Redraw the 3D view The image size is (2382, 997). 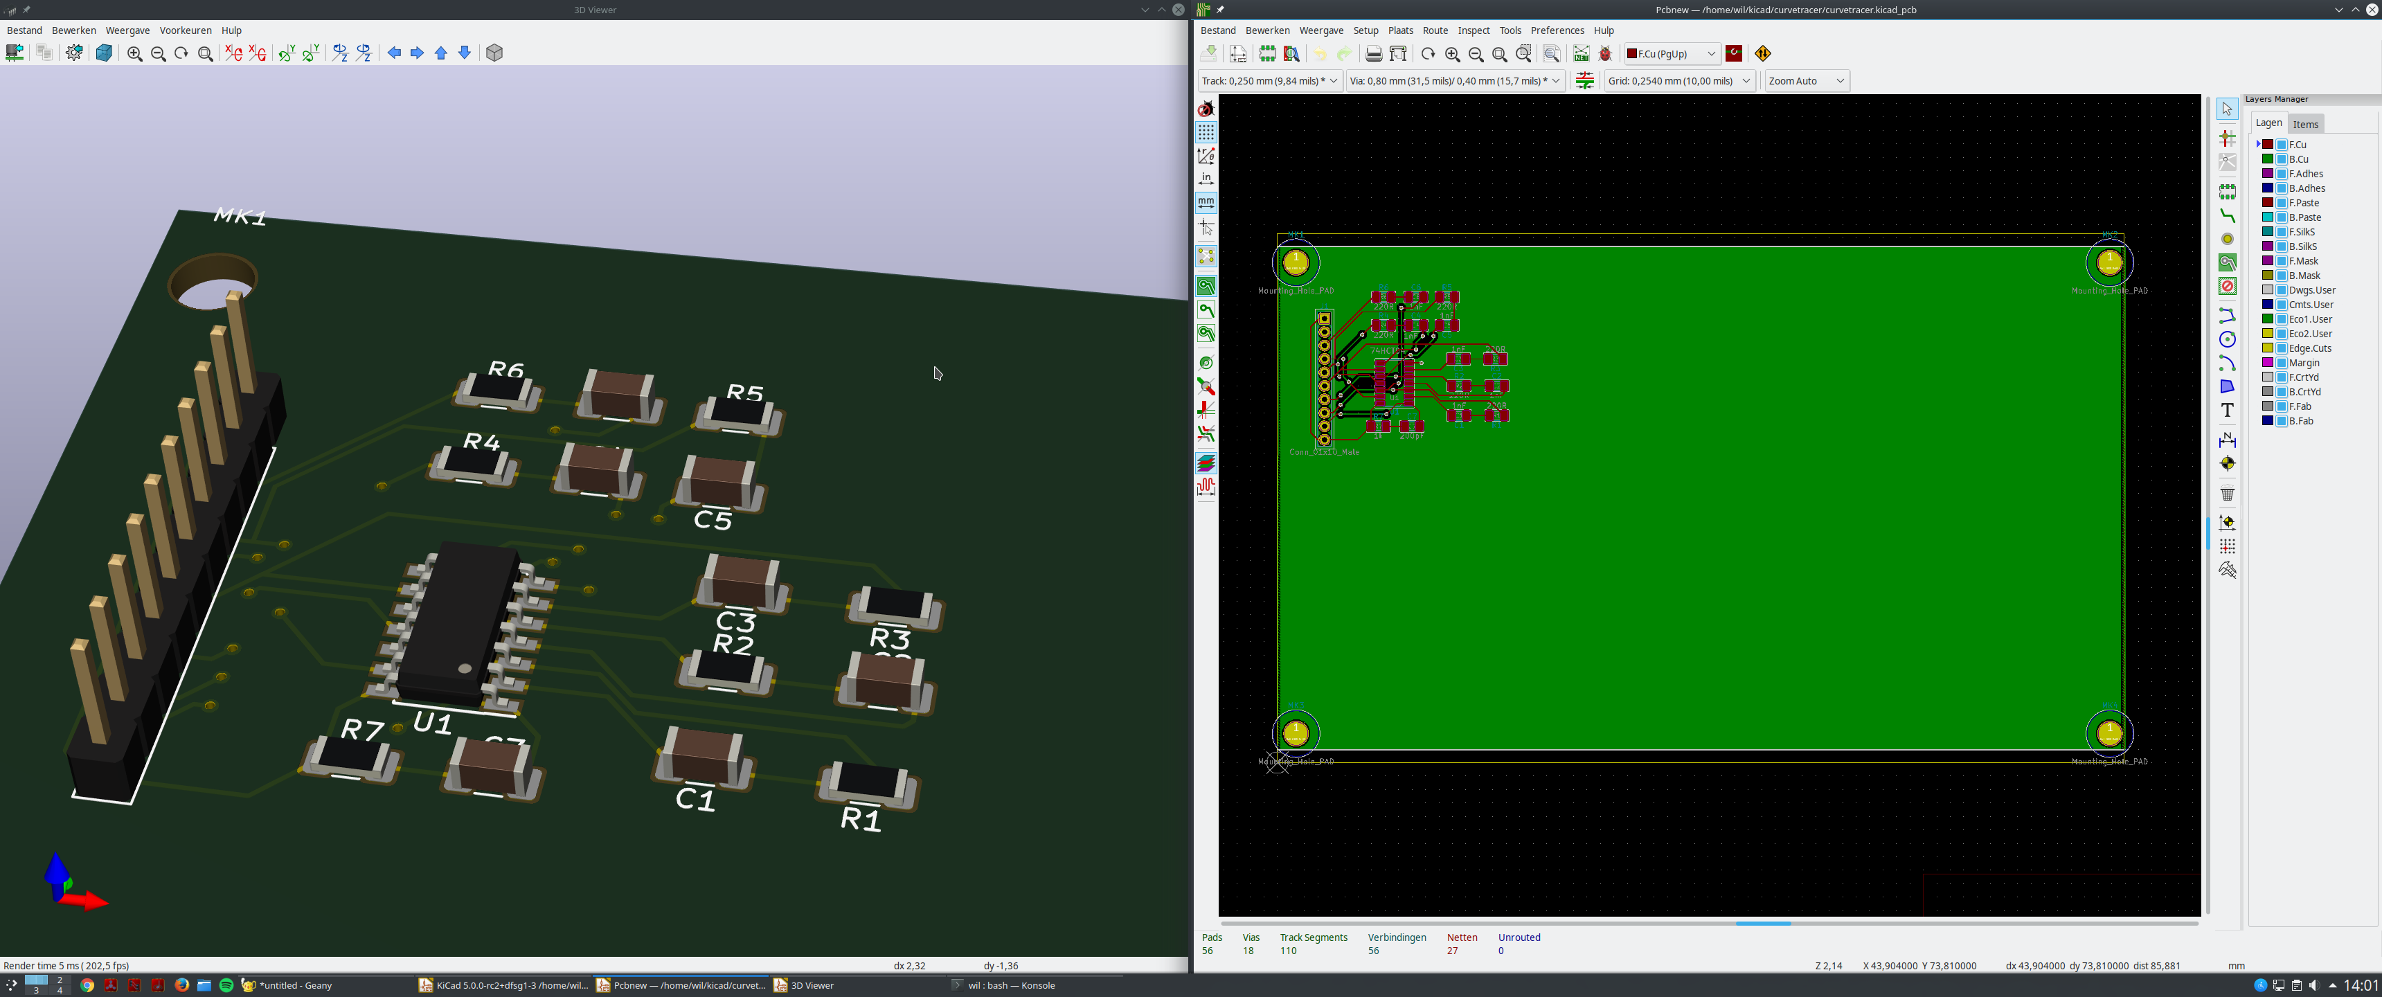point(181,53)
